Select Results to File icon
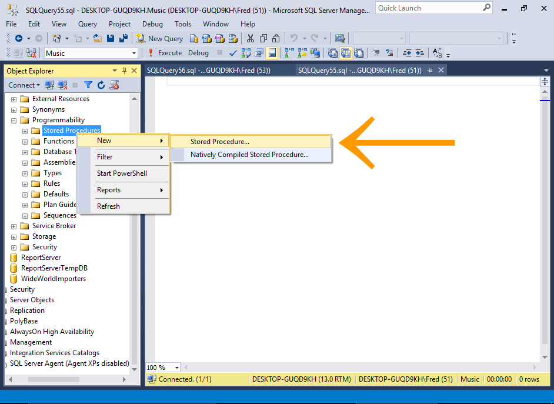 tap(359, 54)
